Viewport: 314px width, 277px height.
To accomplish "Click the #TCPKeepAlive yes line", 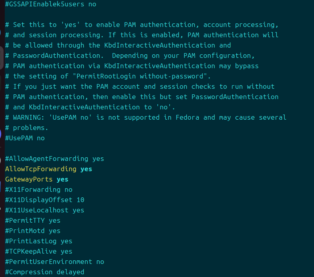I will click(38, 251).
